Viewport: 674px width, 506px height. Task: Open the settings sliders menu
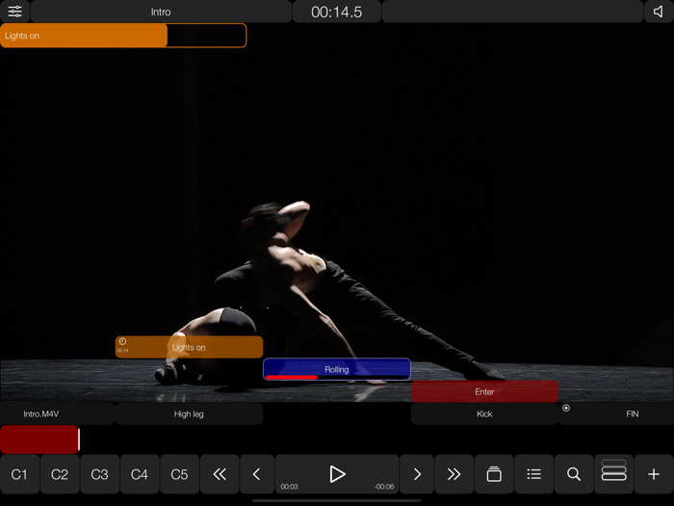coord(14,12)
